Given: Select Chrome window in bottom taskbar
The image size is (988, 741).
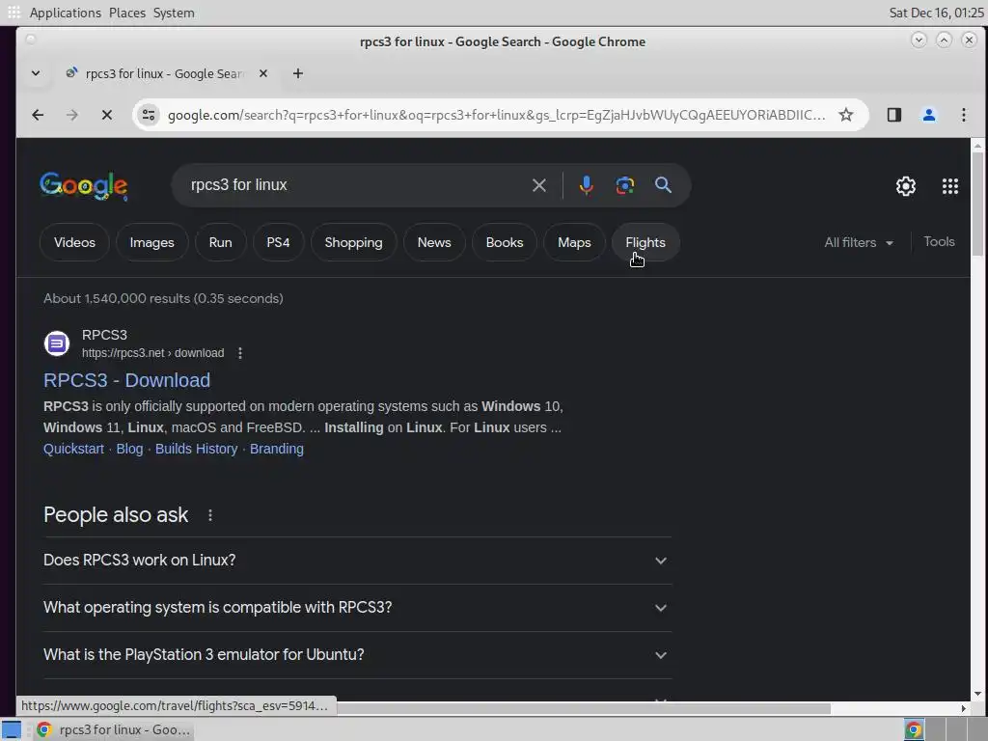Looking at the screenshot, I should pos(114,729).
